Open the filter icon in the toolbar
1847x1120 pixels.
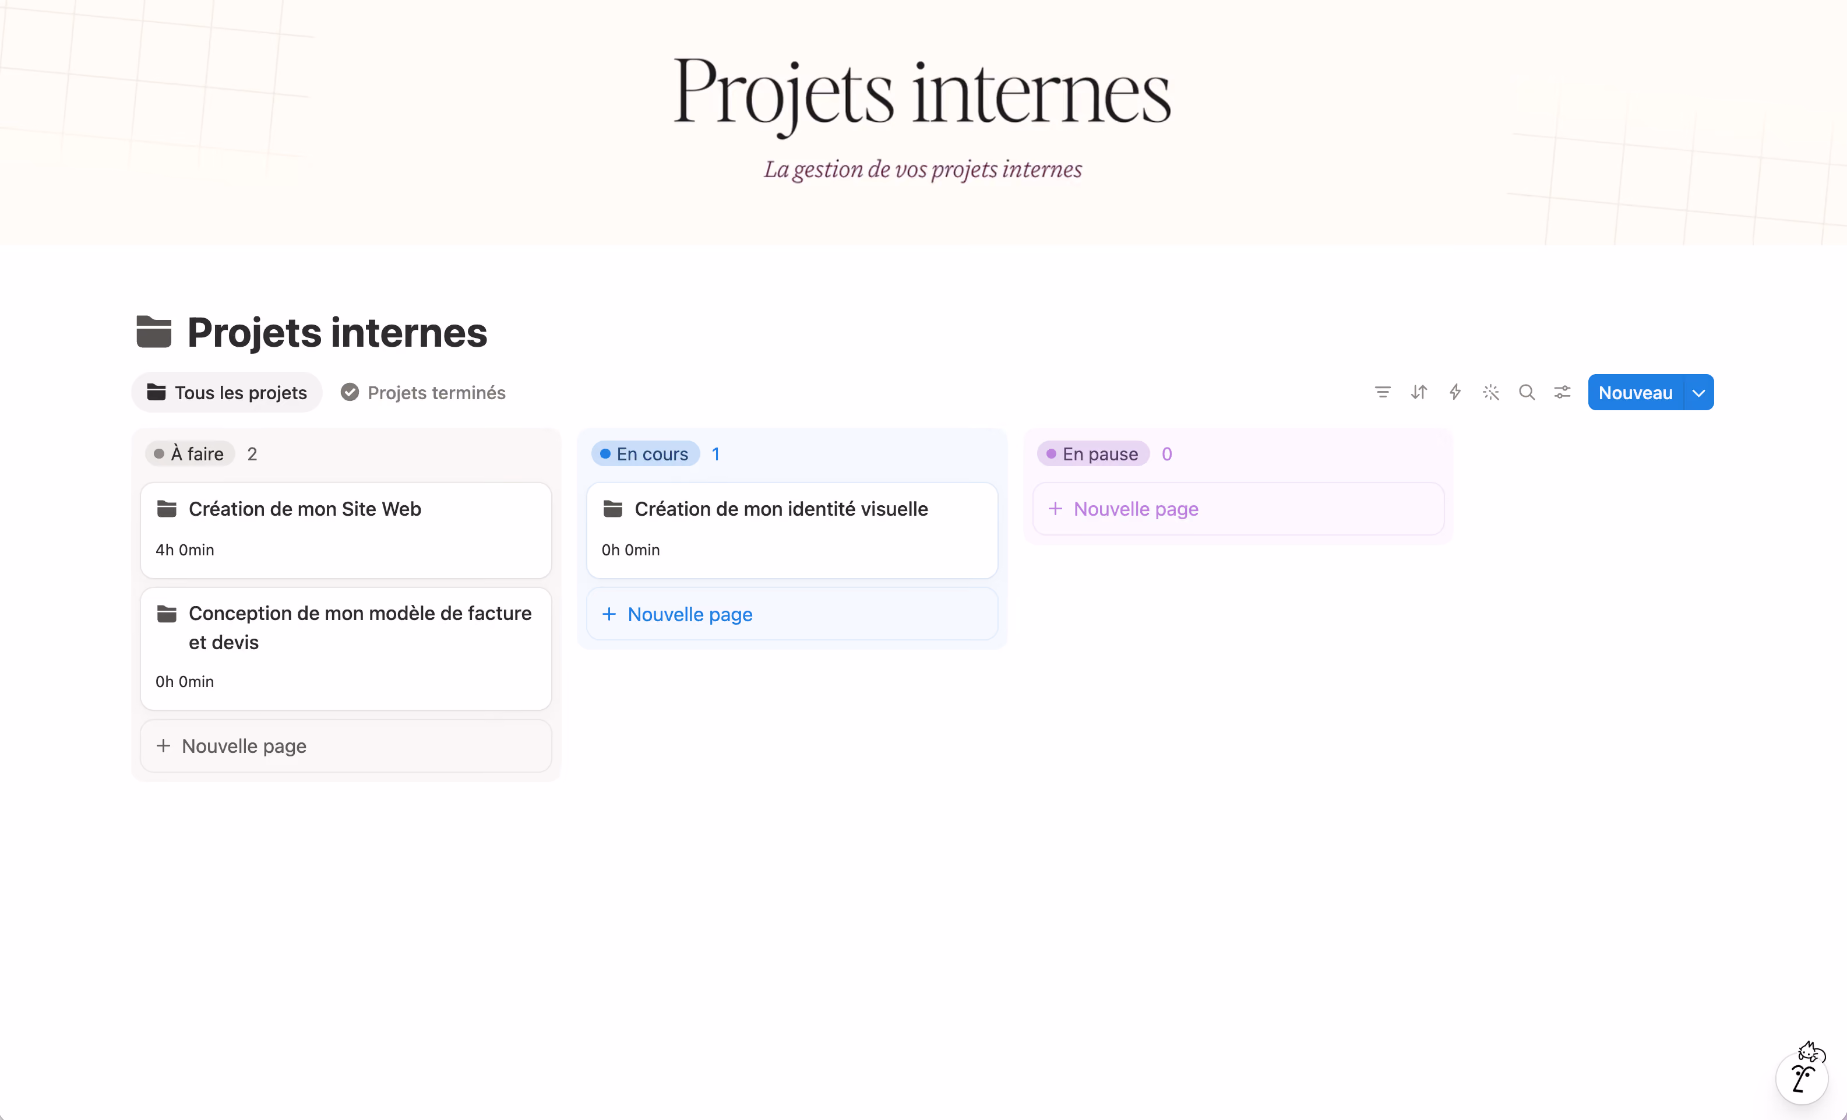coord(1382,392)
